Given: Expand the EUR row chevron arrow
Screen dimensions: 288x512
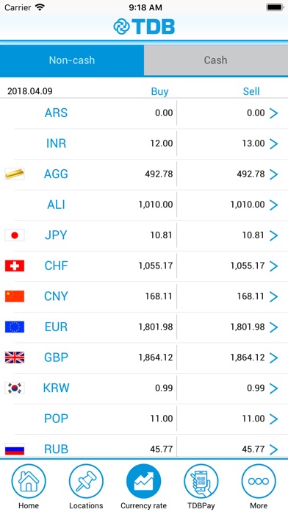Looking at the screenshot, I should coord(273,327).
